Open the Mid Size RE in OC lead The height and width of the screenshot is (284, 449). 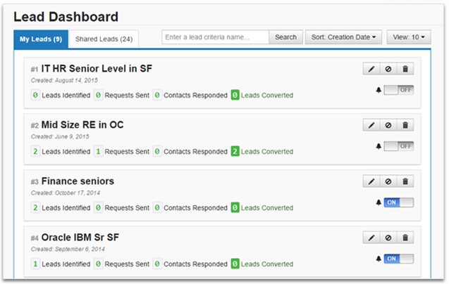[82, 125]
